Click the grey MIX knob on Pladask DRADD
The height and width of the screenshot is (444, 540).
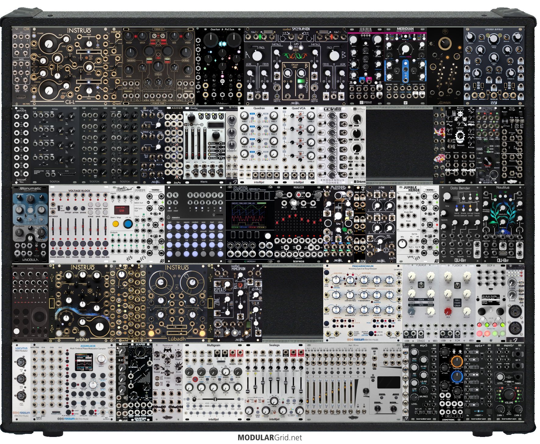pyautogui.click(x=412, y=311)
